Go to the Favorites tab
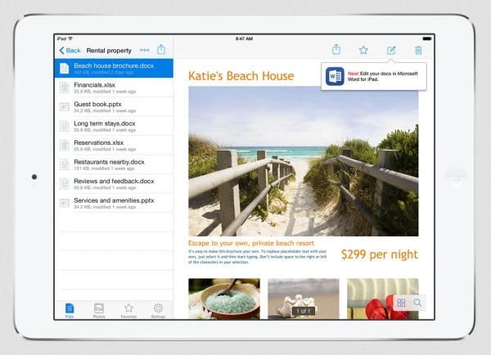Screen dimensions: 491x355 [x=128, y=310]
